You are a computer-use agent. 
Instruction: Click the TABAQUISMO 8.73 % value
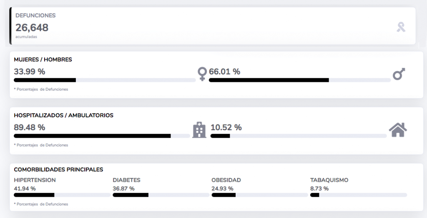(x=319, y=188)
